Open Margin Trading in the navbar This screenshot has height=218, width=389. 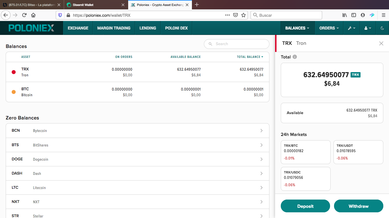pos(114,28)
